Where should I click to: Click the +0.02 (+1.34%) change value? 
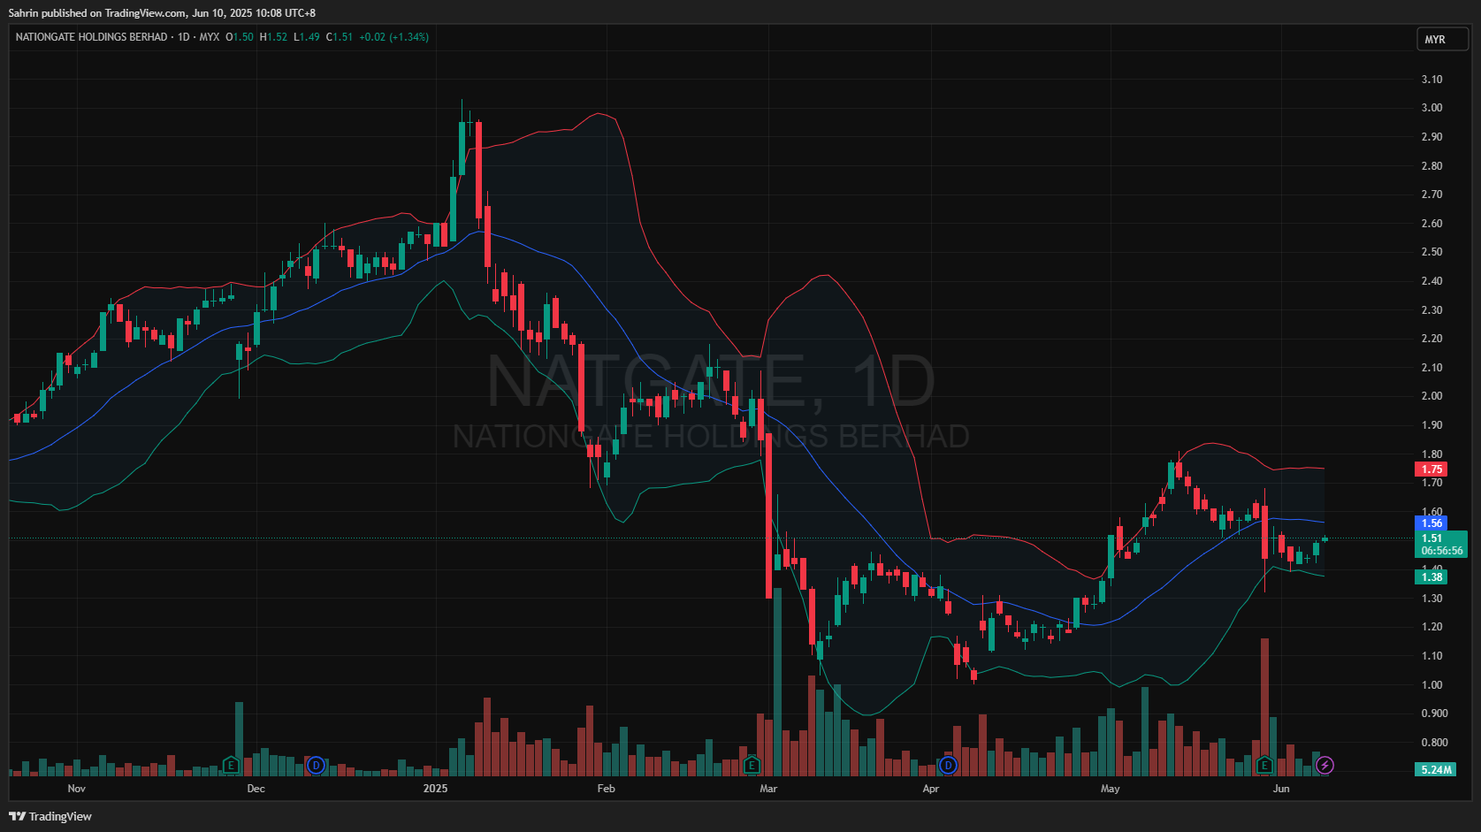393,37
